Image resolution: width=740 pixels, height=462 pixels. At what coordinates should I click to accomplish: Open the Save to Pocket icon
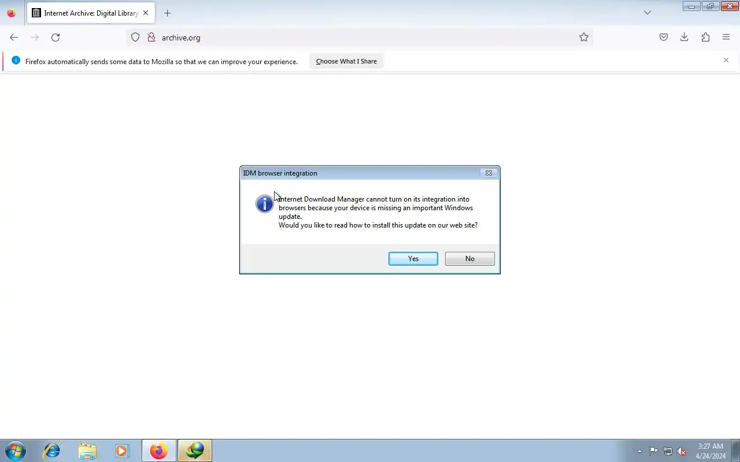664,38
